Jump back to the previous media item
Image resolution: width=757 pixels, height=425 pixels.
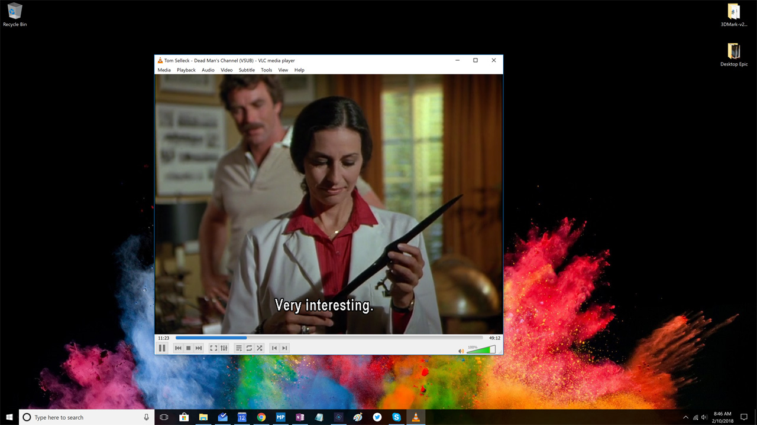pyautogui.click(x=178, y=348)
